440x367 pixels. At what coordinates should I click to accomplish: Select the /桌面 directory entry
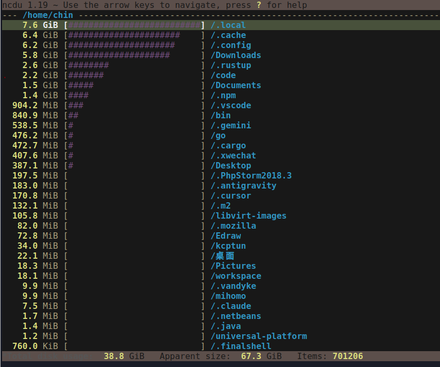click(x=221, y=256)
